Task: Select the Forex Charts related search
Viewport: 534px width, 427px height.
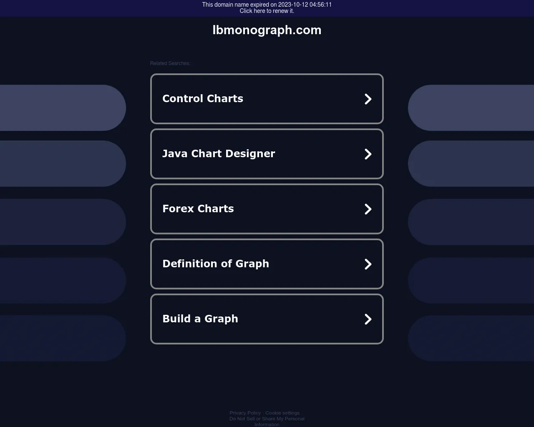Action: point(198,209)
